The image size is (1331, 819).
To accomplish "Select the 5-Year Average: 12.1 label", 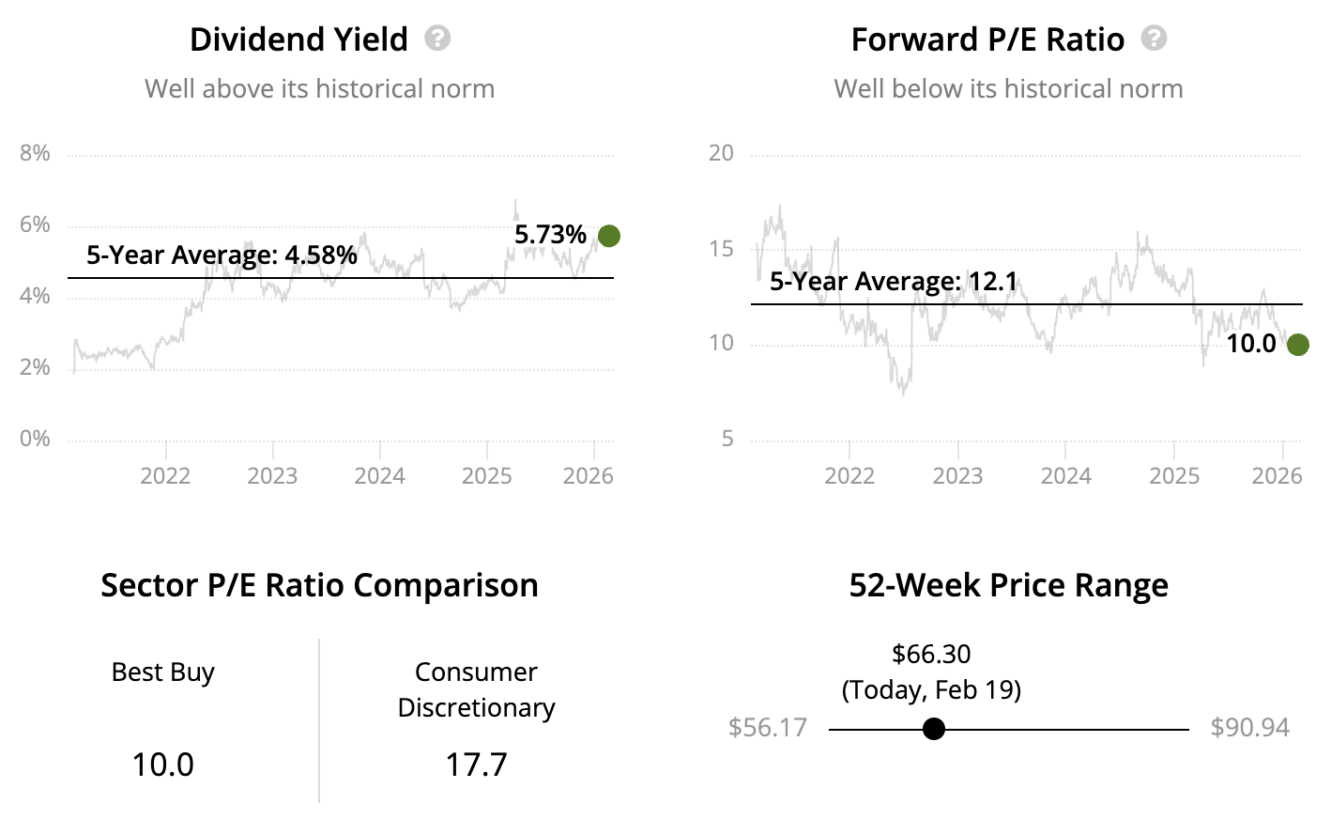I will coord(894,282).
